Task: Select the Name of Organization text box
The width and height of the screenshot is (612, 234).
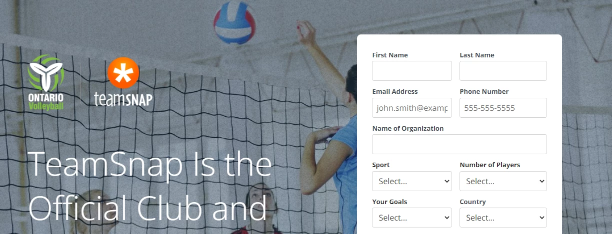Action: coord(459,144)
